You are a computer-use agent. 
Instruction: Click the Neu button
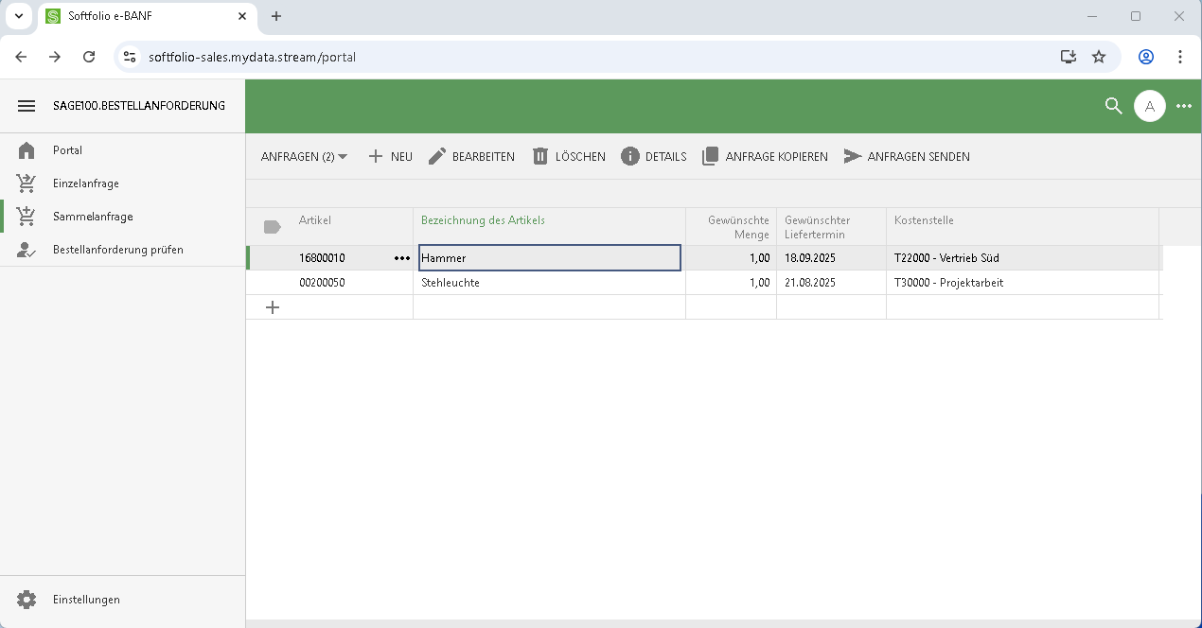pyautogui.click(x=390, y=156)
